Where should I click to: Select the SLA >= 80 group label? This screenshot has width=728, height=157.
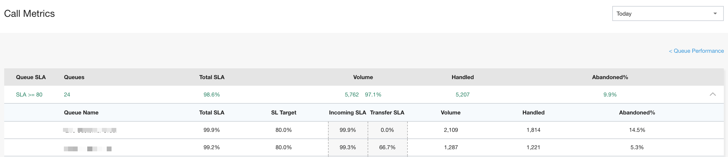click(x=29, y=95)
